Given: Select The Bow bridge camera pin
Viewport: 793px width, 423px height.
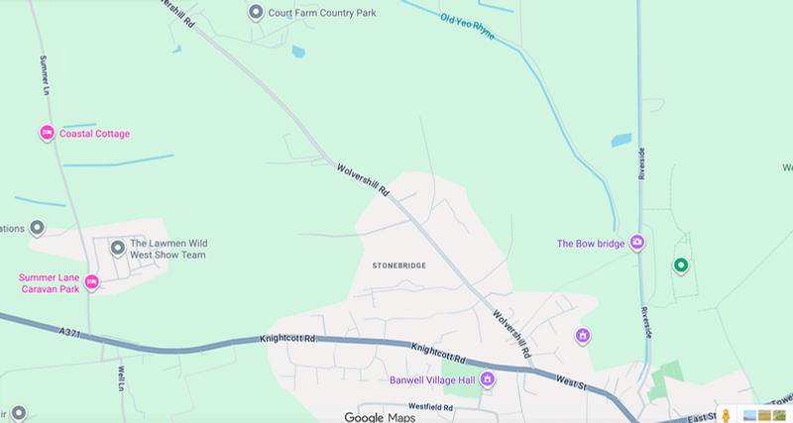Looking at the screenshot, I should (637, 243).
